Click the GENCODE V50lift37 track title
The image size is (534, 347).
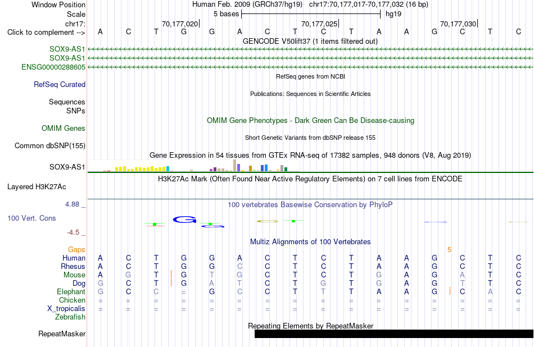(310, 41)
